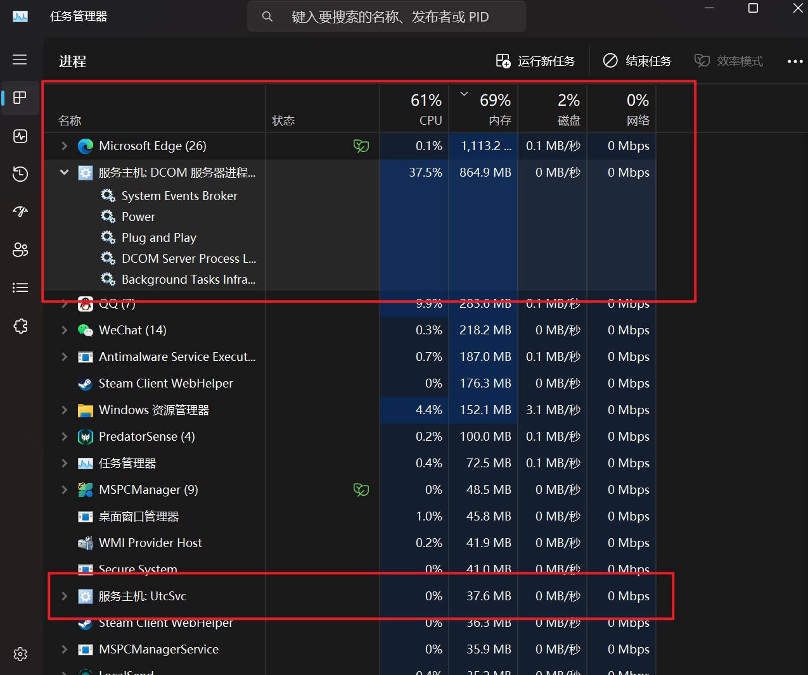This screenshot has width=808, height=675.
Task: Click the efficiency leaf icon on Microsoft Edge row
Action: [361, 146]
